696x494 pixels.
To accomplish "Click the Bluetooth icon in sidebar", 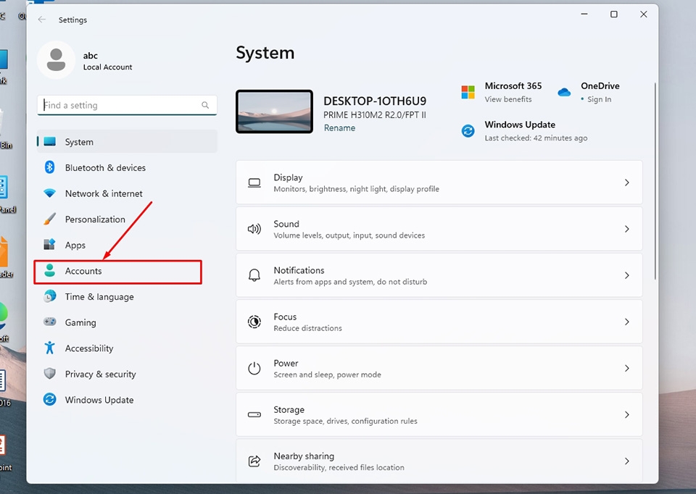I will tap(50, 167).
